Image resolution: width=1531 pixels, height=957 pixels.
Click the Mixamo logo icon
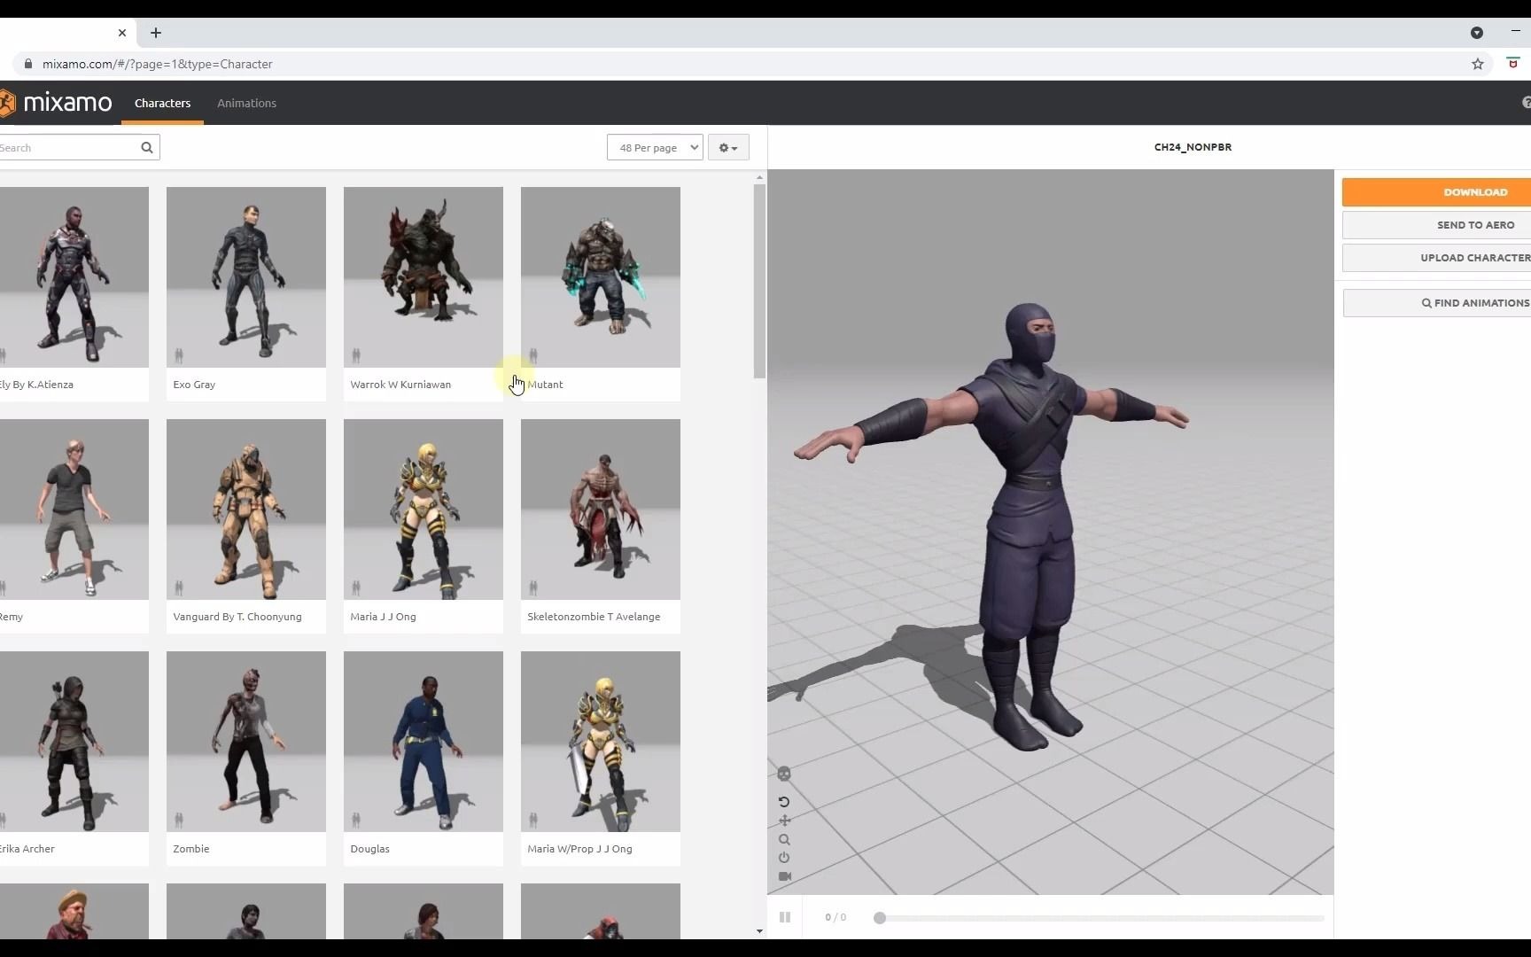(9, 102)
